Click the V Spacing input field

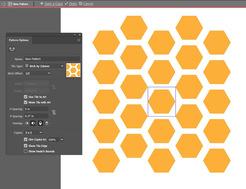tap(36, 116)
